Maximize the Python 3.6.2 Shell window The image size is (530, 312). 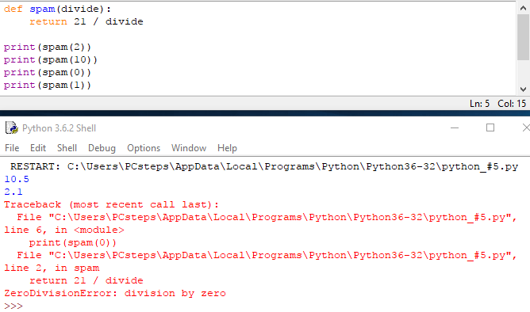(490, 127)
